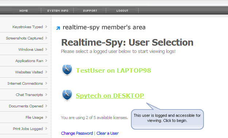This screenshot has width=228, height=138.
Task: Click arrow next to Internet Connections
Action: (x=46, y=83)
